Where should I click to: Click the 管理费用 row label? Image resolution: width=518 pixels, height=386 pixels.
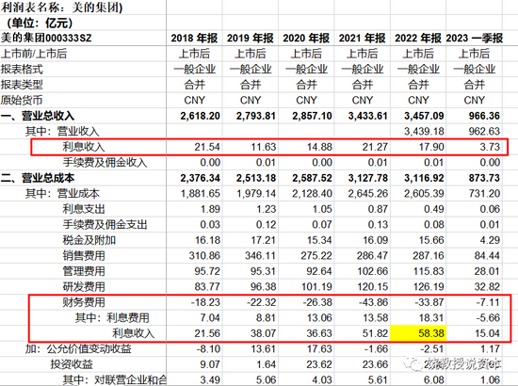tap(83, 271)
